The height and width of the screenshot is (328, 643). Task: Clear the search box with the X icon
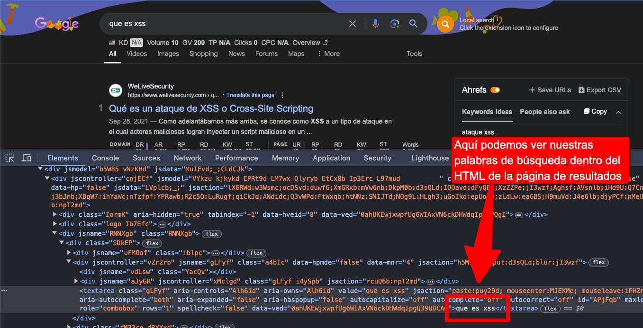point(353,24)
